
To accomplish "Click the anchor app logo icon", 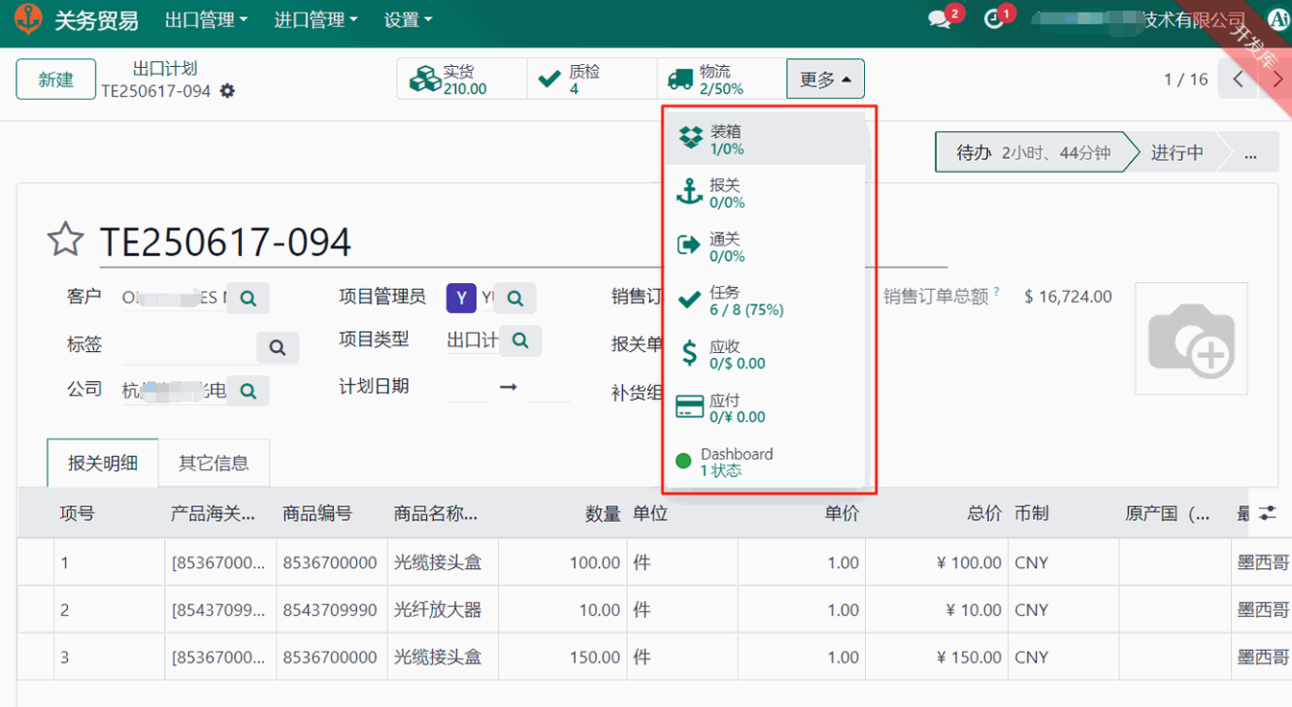I will [27, 18].
